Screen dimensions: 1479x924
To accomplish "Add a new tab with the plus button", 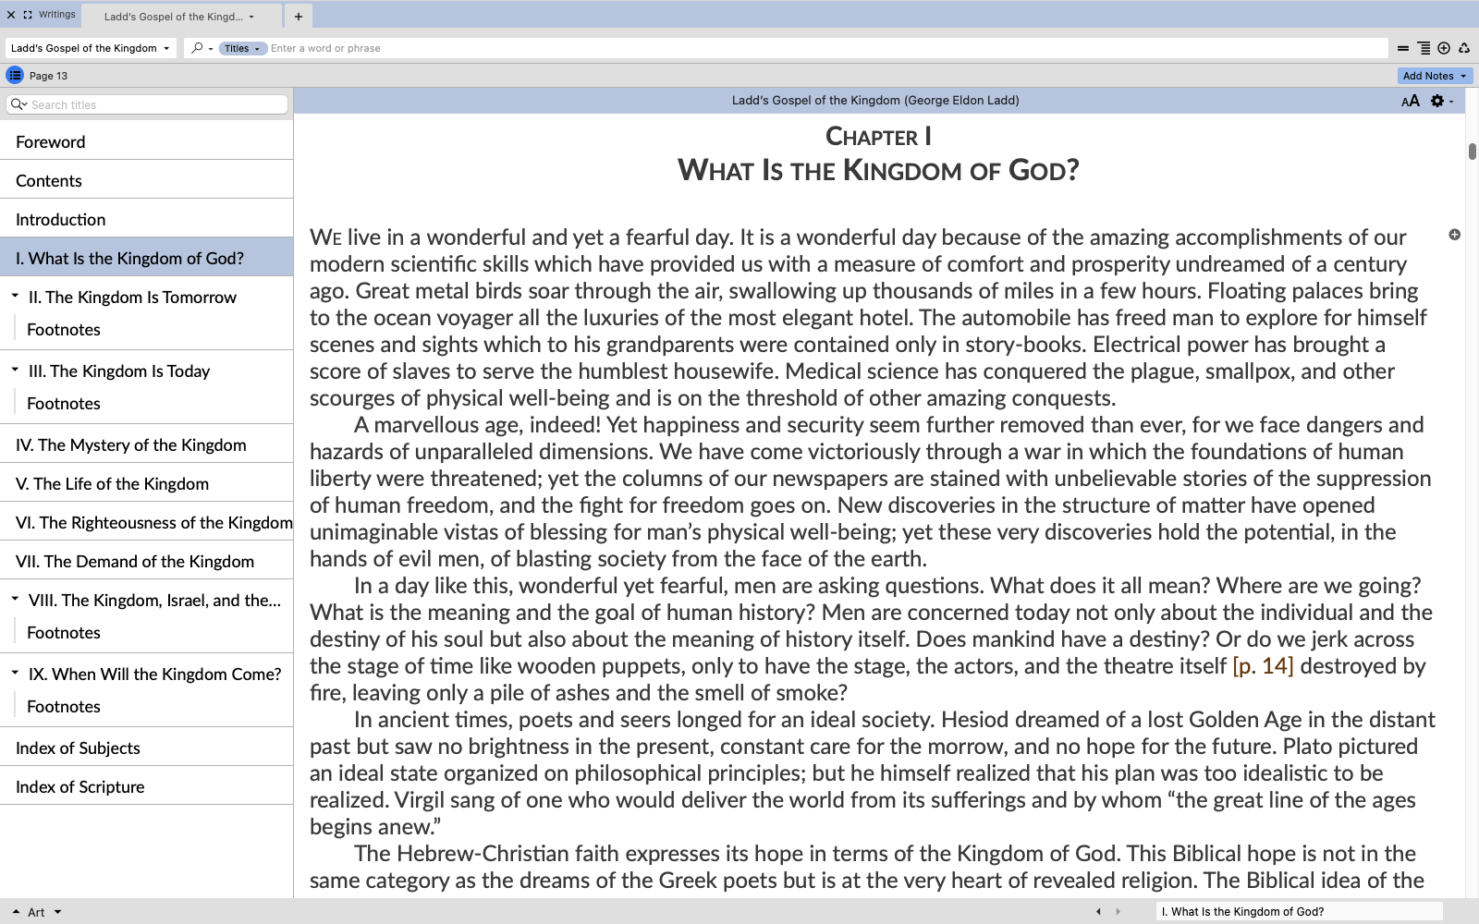I will point(299,17).
